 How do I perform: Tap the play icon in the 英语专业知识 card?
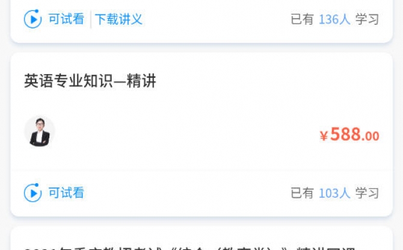click(32, 193)
